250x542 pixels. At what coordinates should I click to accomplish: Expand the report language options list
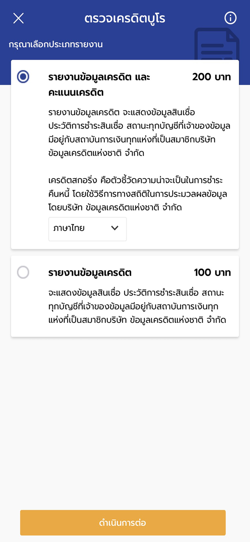(x=87, y=229)
